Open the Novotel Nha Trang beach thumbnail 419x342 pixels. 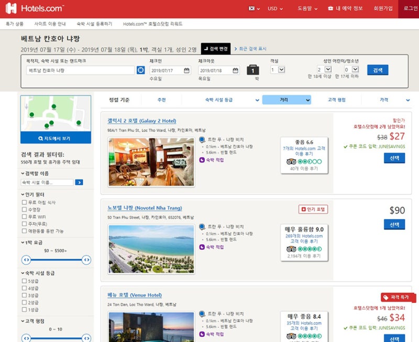point(151,249)
